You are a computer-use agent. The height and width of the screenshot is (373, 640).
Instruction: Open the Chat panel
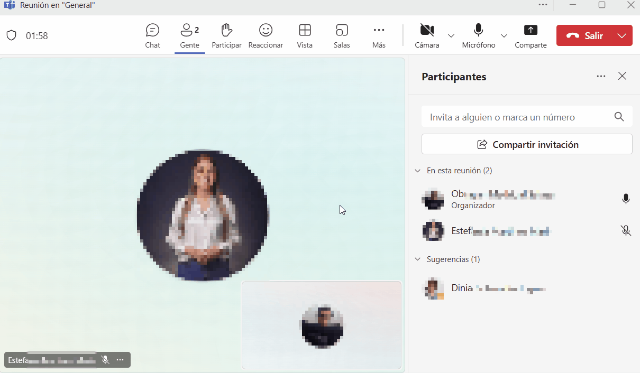click(152, 35)
